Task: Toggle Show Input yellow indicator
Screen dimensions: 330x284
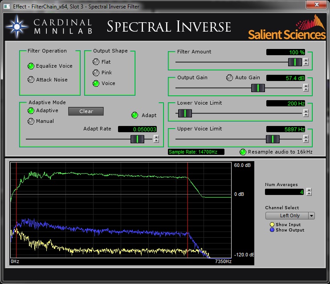Action: click(x=272, y=224)
